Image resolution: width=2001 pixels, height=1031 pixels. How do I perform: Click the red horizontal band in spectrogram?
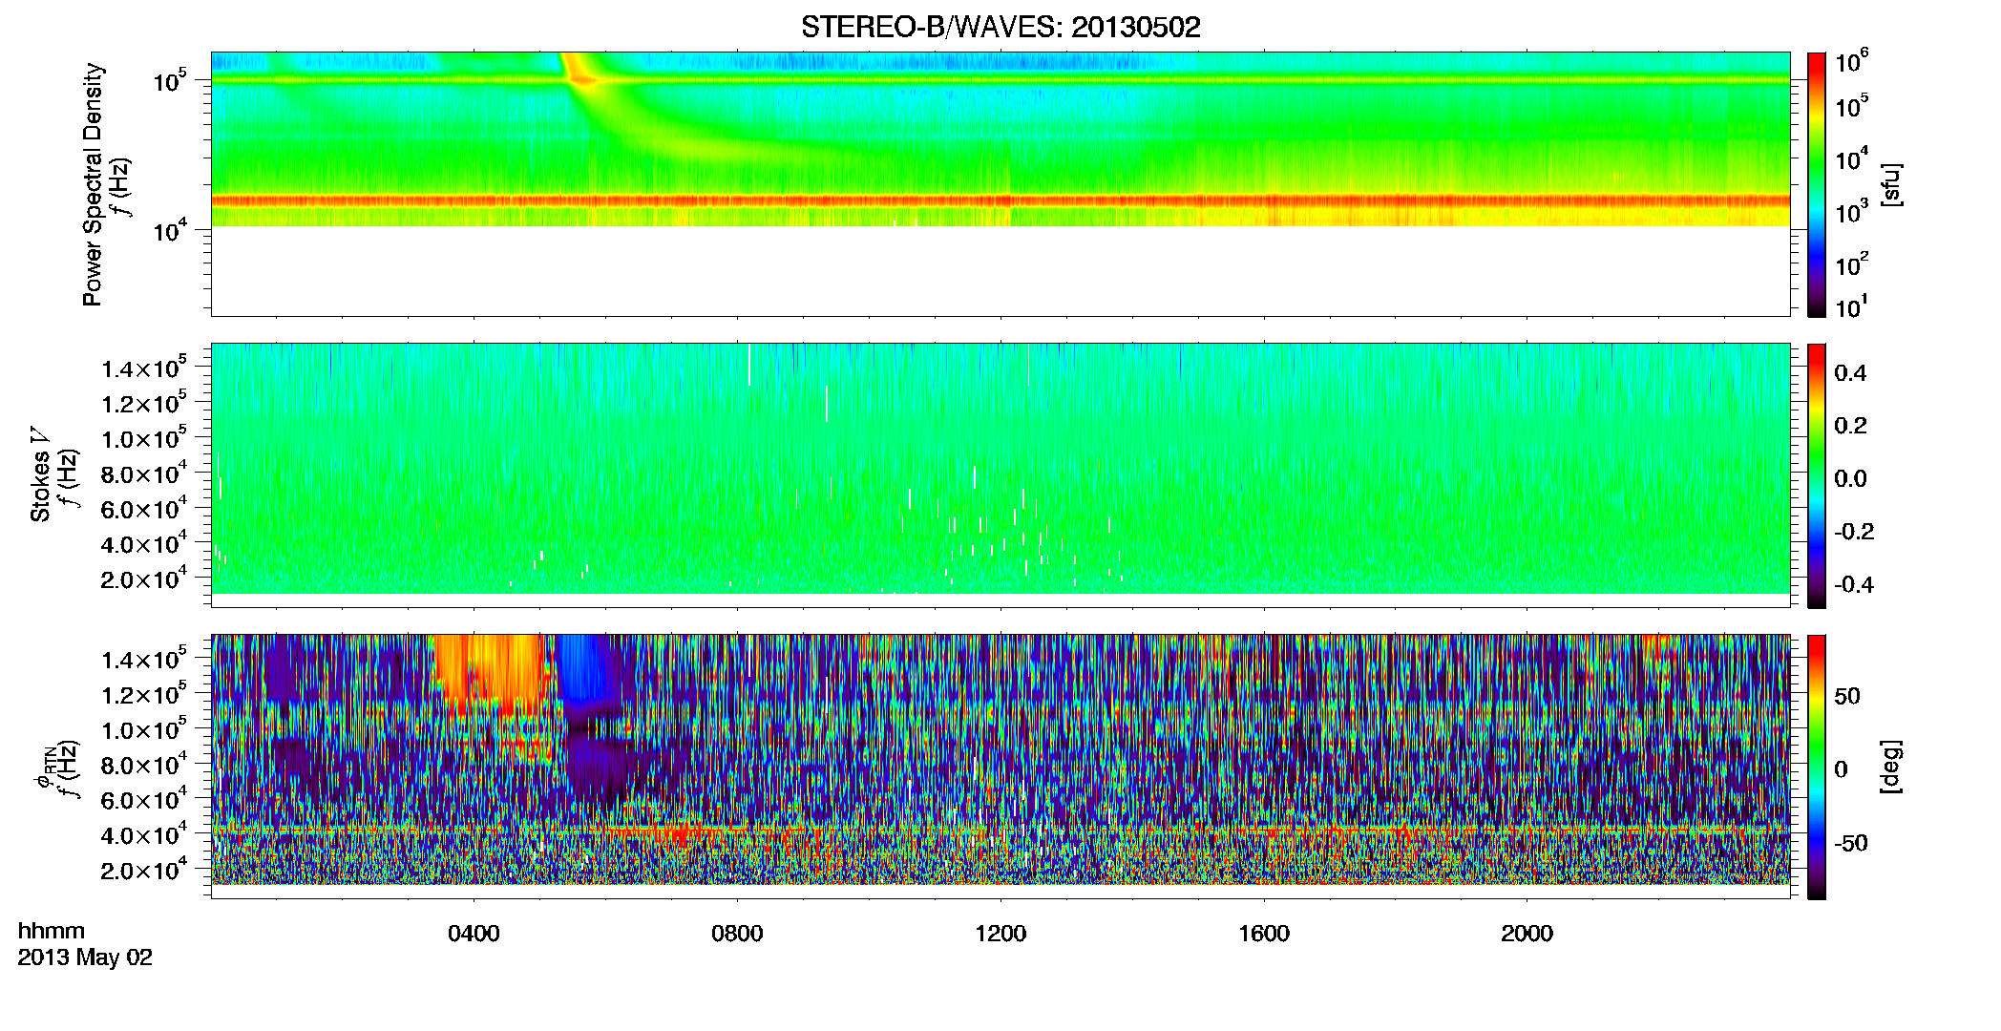[x=1000, y=201]
